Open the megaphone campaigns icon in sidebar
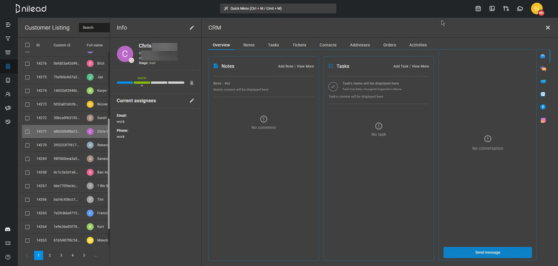 8,108
